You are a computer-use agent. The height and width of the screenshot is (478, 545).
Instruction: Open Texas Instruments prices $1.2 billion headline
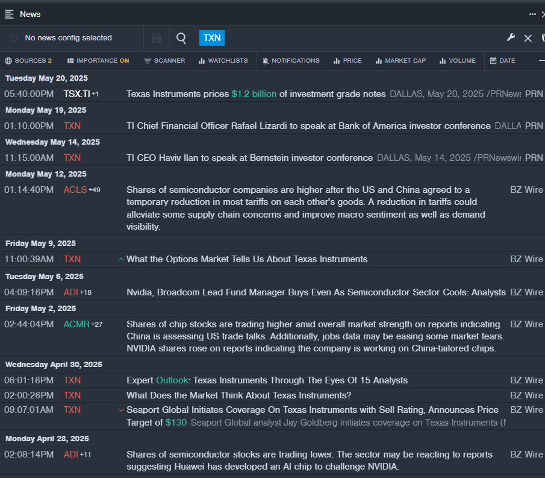point(256,94)
